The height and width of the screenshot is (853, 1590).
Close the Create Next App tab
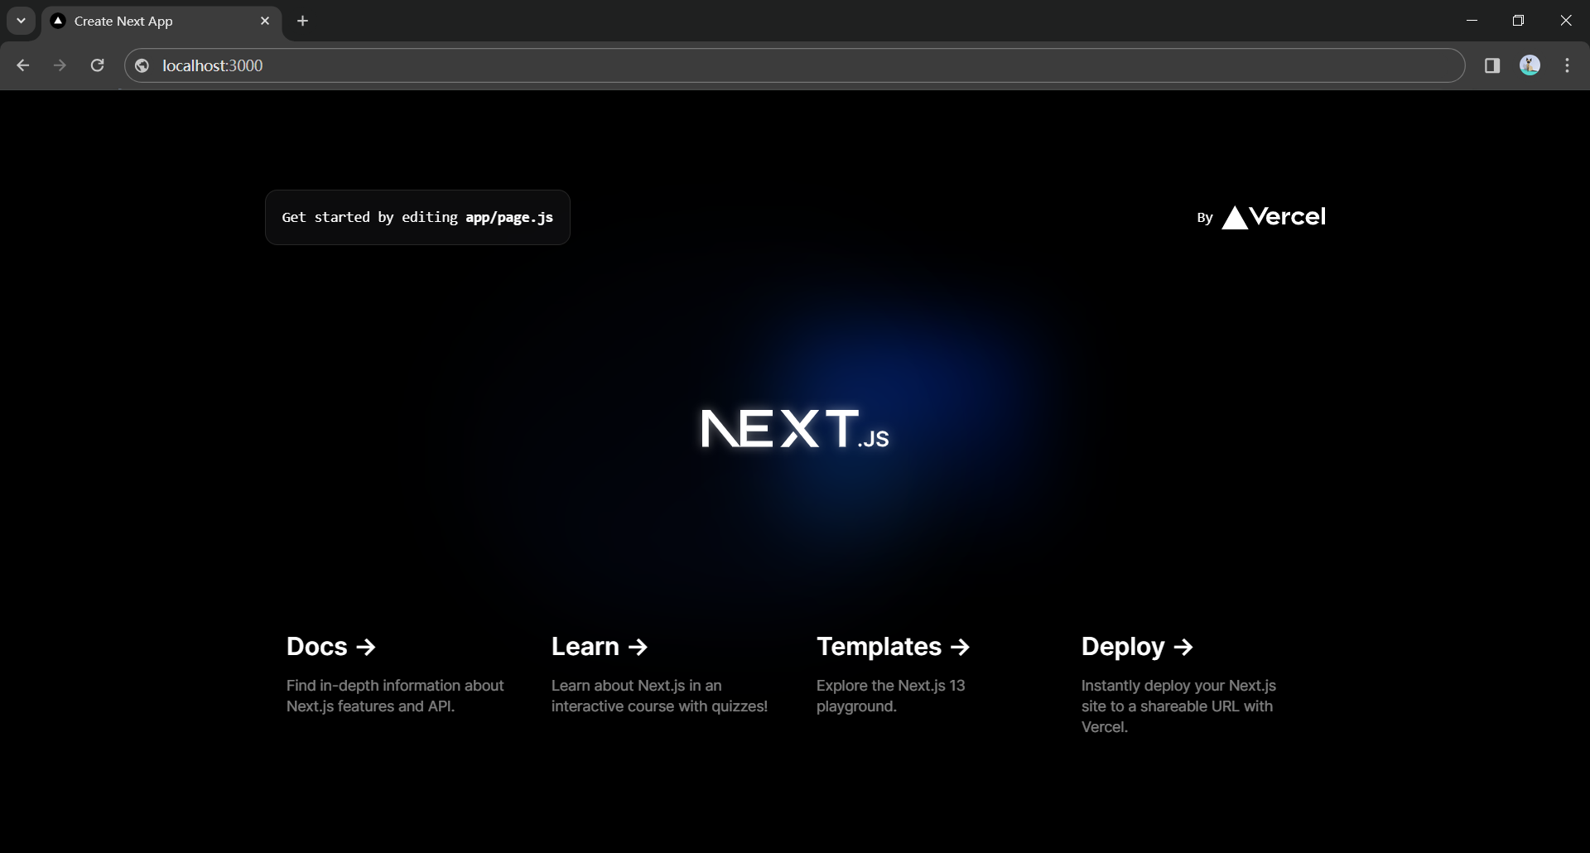pyautogui.click(x=265, y=21)
